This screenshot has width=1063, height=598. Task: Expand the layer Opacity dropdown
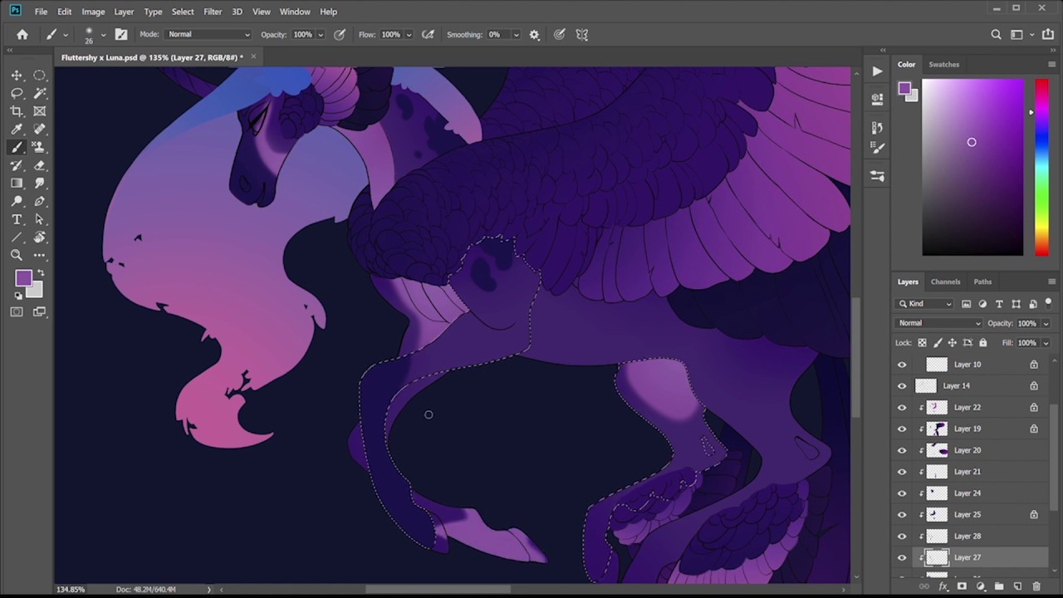click(x=1046, y=323)
